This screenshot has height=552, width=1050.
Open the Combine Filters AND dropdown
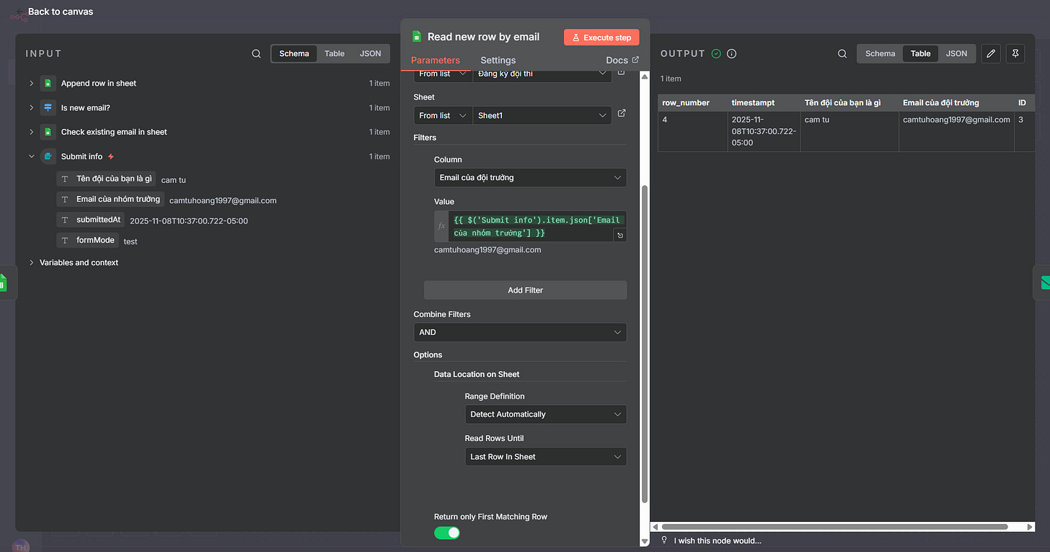(520, 332)
